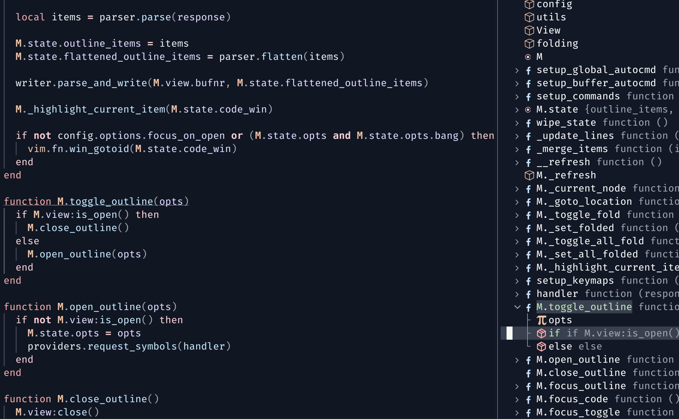679x419 pixels.
Task: Click the function icon next to wipe_state
Action: point(528,123)
